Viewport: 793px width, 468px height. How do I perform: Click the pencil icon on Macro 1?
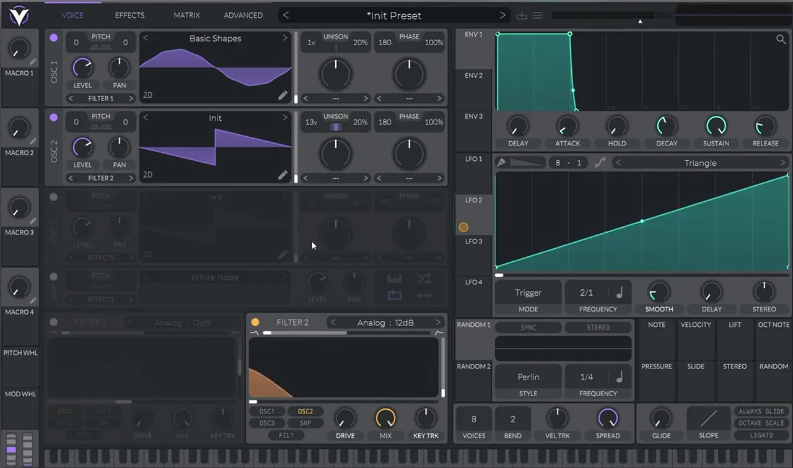pyautogui.click(x=33, y=62)
